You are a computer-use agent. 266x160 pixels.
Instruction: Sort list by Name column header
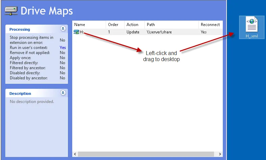click(80, 25)
